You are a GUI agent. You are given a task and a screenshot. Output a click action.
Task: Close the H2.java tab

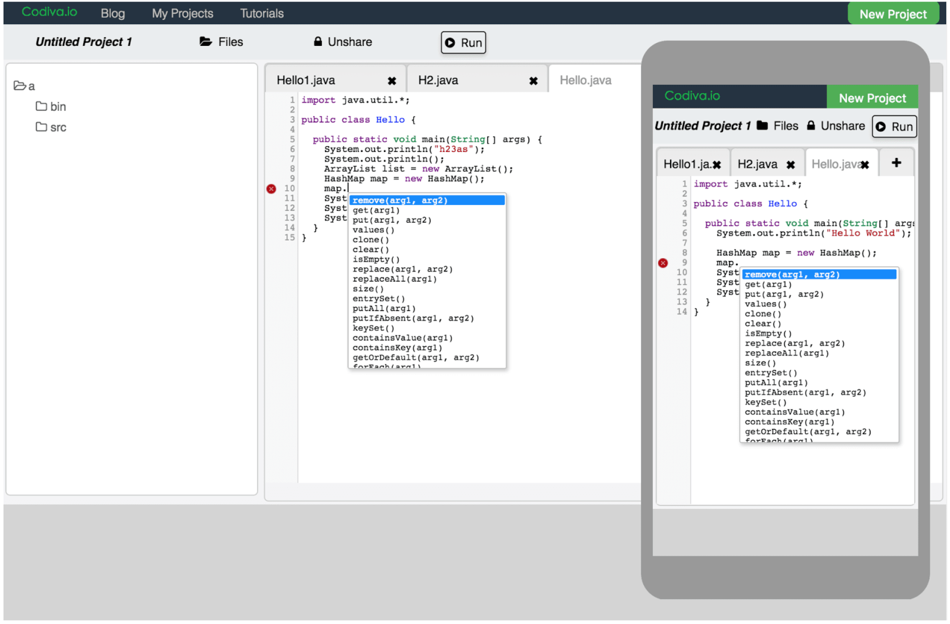point(533,79)
